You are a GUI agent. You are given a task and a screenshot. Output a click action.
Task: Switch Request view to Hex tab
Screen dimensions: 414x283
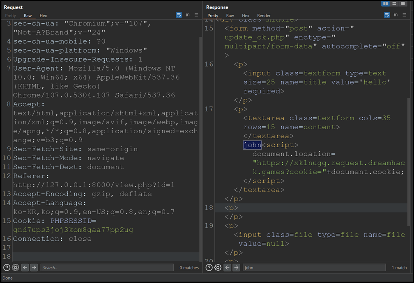point(43,16)
